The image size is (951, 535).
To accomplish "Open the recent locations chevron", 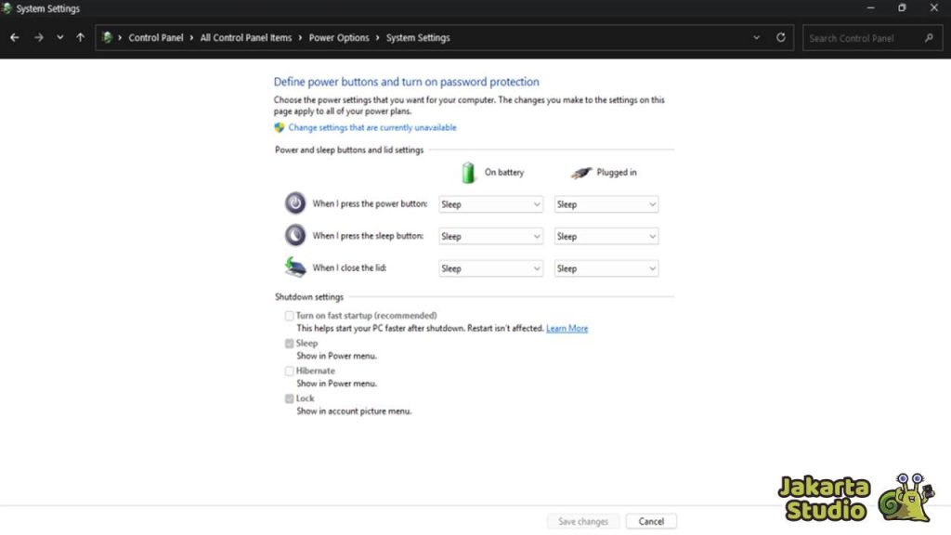I will point(60,37).
